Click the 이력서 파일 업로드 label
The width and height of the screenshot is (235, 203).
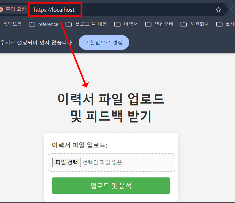click(80, 145)
